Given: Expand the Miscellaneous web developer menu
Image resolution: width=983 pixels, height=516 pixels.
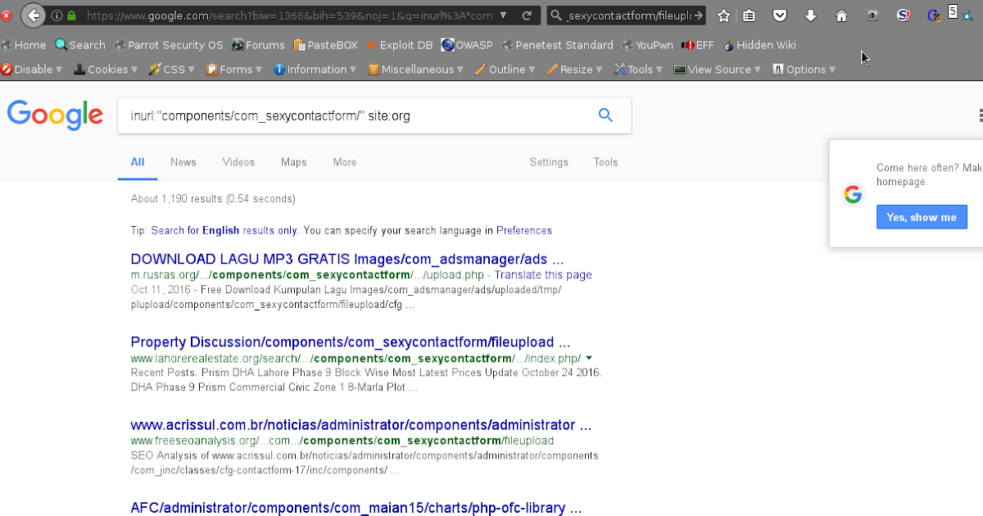Looking at the screenshot, I should tap(416, 70).
